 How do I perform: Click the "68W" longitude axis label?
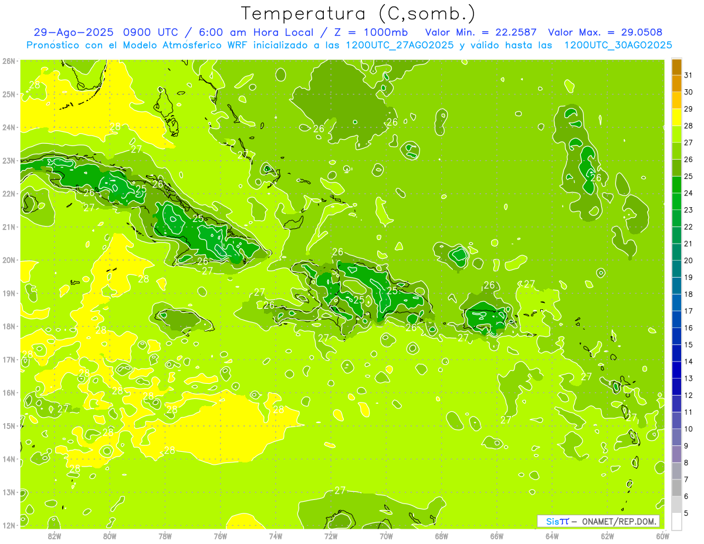(442, 536)
